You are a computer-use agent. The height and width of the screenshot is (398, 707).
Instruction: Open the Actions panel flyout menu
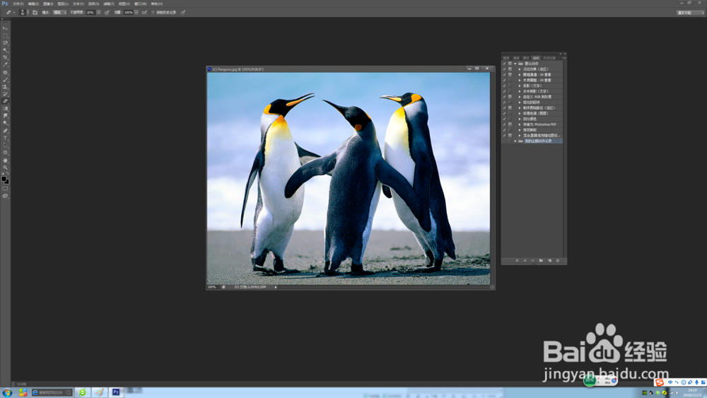[564, 58]
